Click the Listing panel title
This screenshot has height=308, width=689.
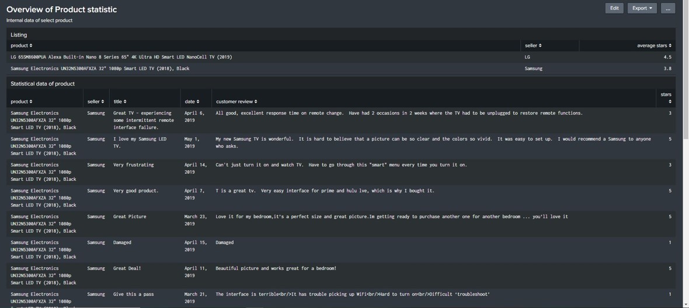[19, 34]
